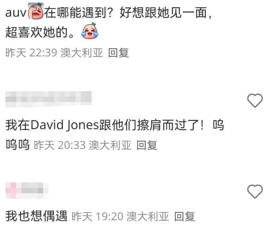Click 回复 beside the 19:20 timestamp
277x238 pixels.
pyautogui.click(x=185, y=216)
